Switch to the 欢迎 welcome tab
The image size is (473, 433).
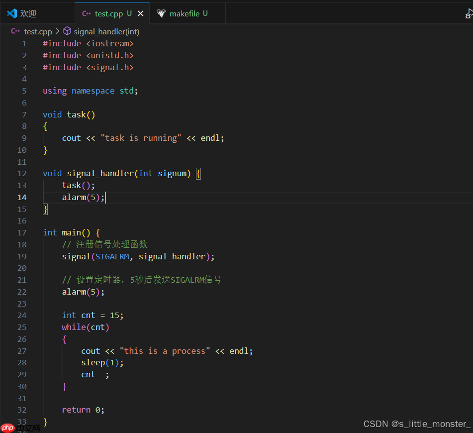[x=37, y=13]
